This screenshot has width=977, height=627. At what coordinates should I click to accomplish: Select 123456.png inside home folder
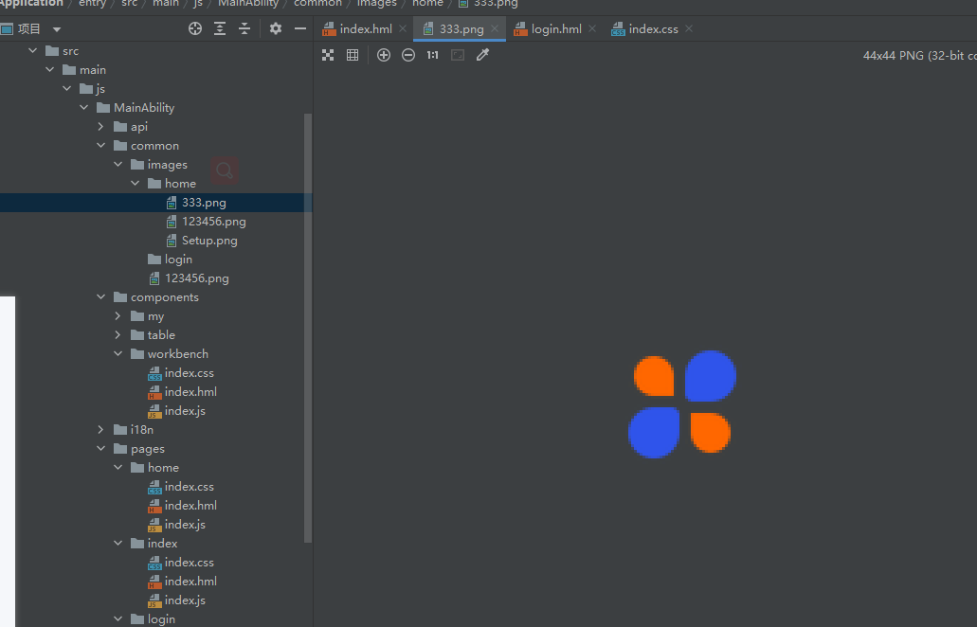pos(206,221)
